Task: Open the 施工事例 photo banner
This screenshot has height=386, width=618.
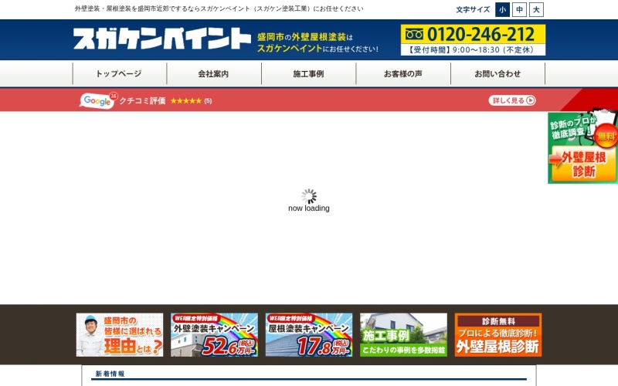Action: 403,335
